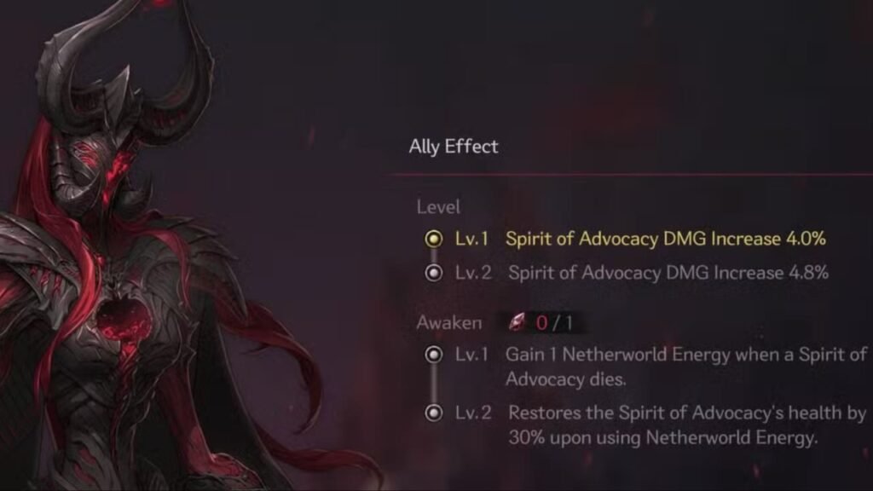Open the Restores Spirit of Advocacy's health description

687,425
